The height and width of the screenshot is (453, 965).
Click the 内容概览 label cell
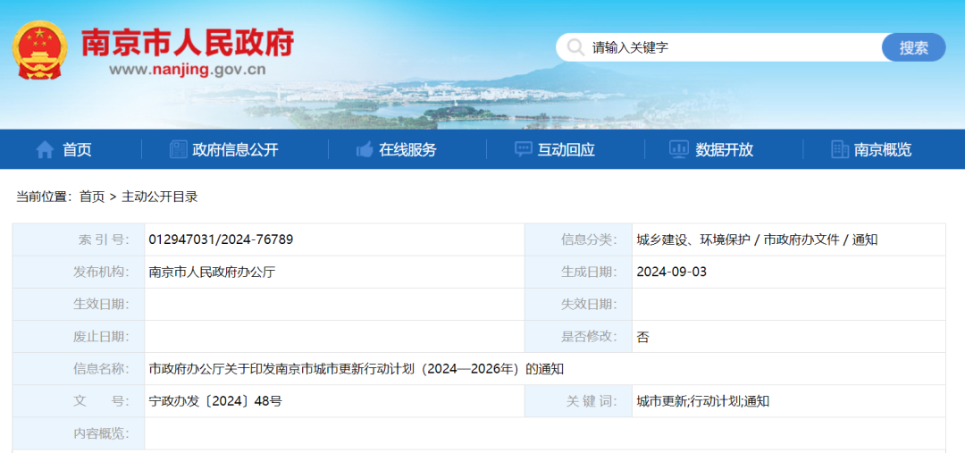coord(78,433)
